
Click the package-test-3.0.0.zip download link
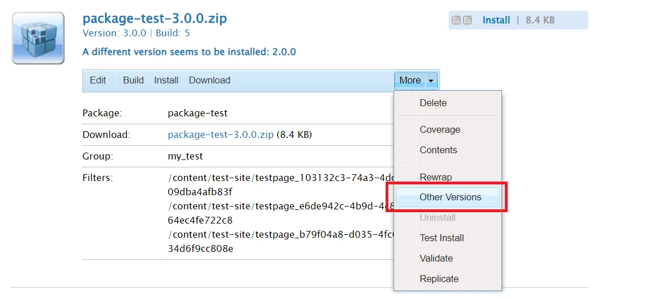221,135
